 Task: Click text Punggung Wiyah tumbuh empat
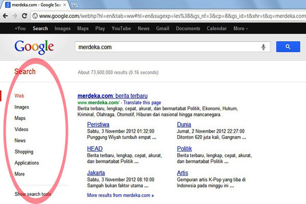pos(122,137)
